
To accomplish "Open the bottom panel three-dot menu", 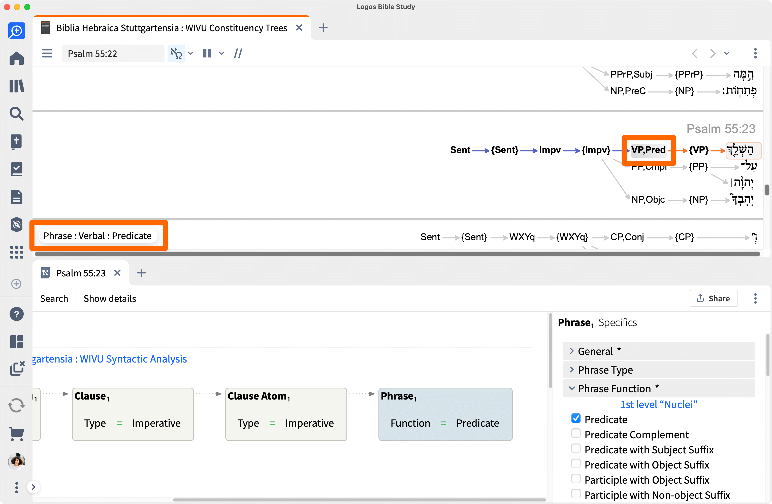I will coord(755,299).
